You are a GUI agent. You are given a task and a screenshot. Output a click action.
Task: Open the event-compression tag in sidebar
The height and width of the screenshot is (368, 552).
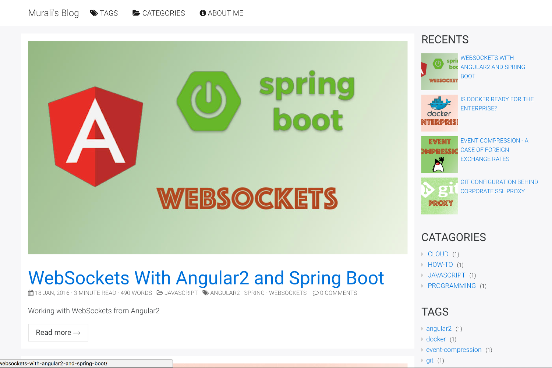454,350
